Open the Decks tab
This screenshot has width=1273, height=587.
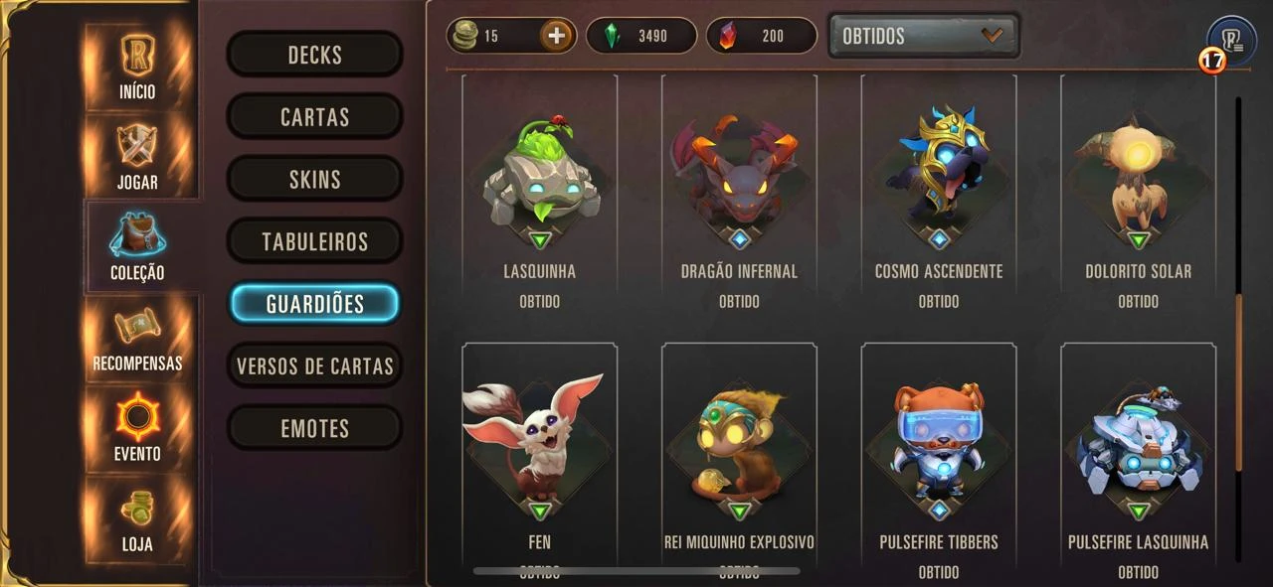click(x=315, y=55)
